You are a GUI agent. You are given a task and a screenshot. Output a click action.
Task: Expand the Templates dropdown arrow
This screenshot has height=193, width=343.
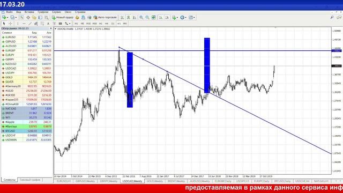194,18
